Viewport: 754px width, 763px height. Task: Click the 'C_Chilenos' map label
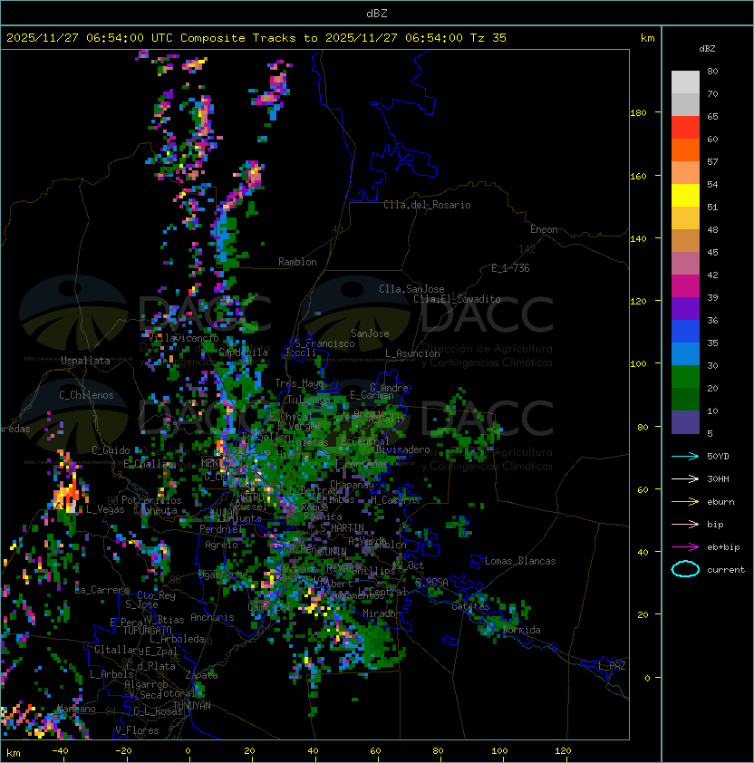pyautogui.click(x=86, y=395)
